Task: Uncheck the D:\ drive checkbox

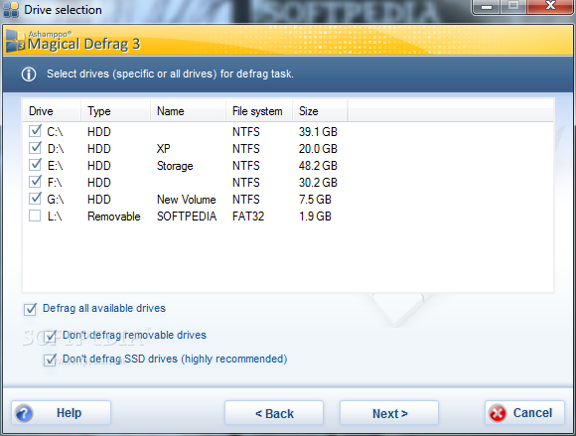Action: point(35,148)
